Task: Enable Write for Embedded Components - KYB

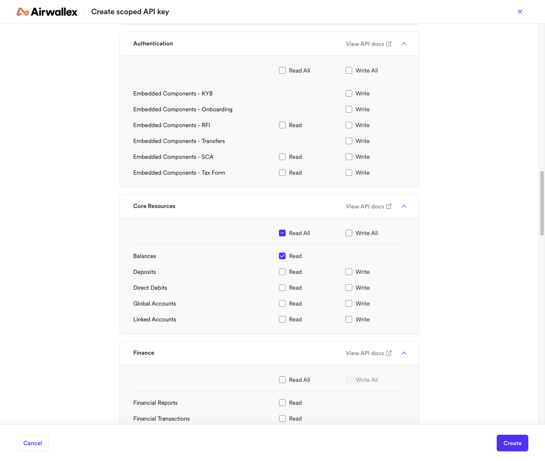Action: 349,93
